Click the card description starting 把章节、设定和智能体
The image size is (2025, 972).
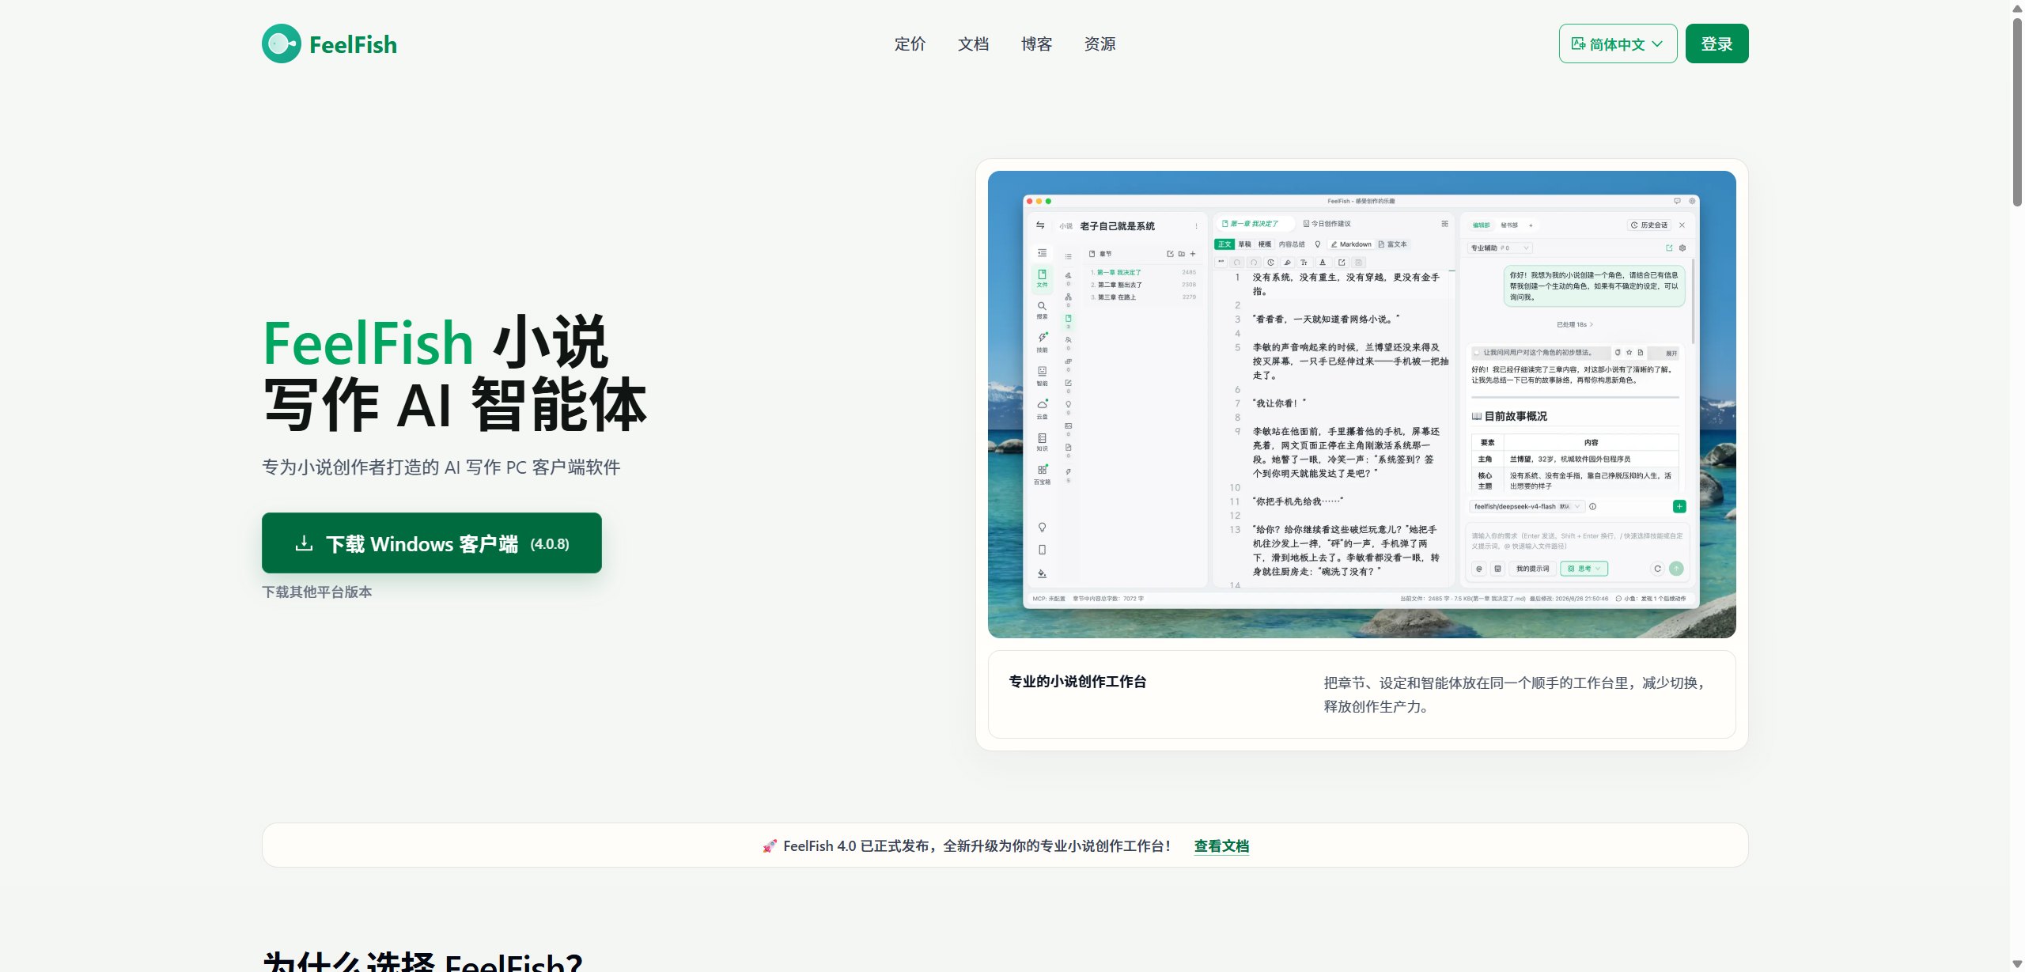[1516, 694]
